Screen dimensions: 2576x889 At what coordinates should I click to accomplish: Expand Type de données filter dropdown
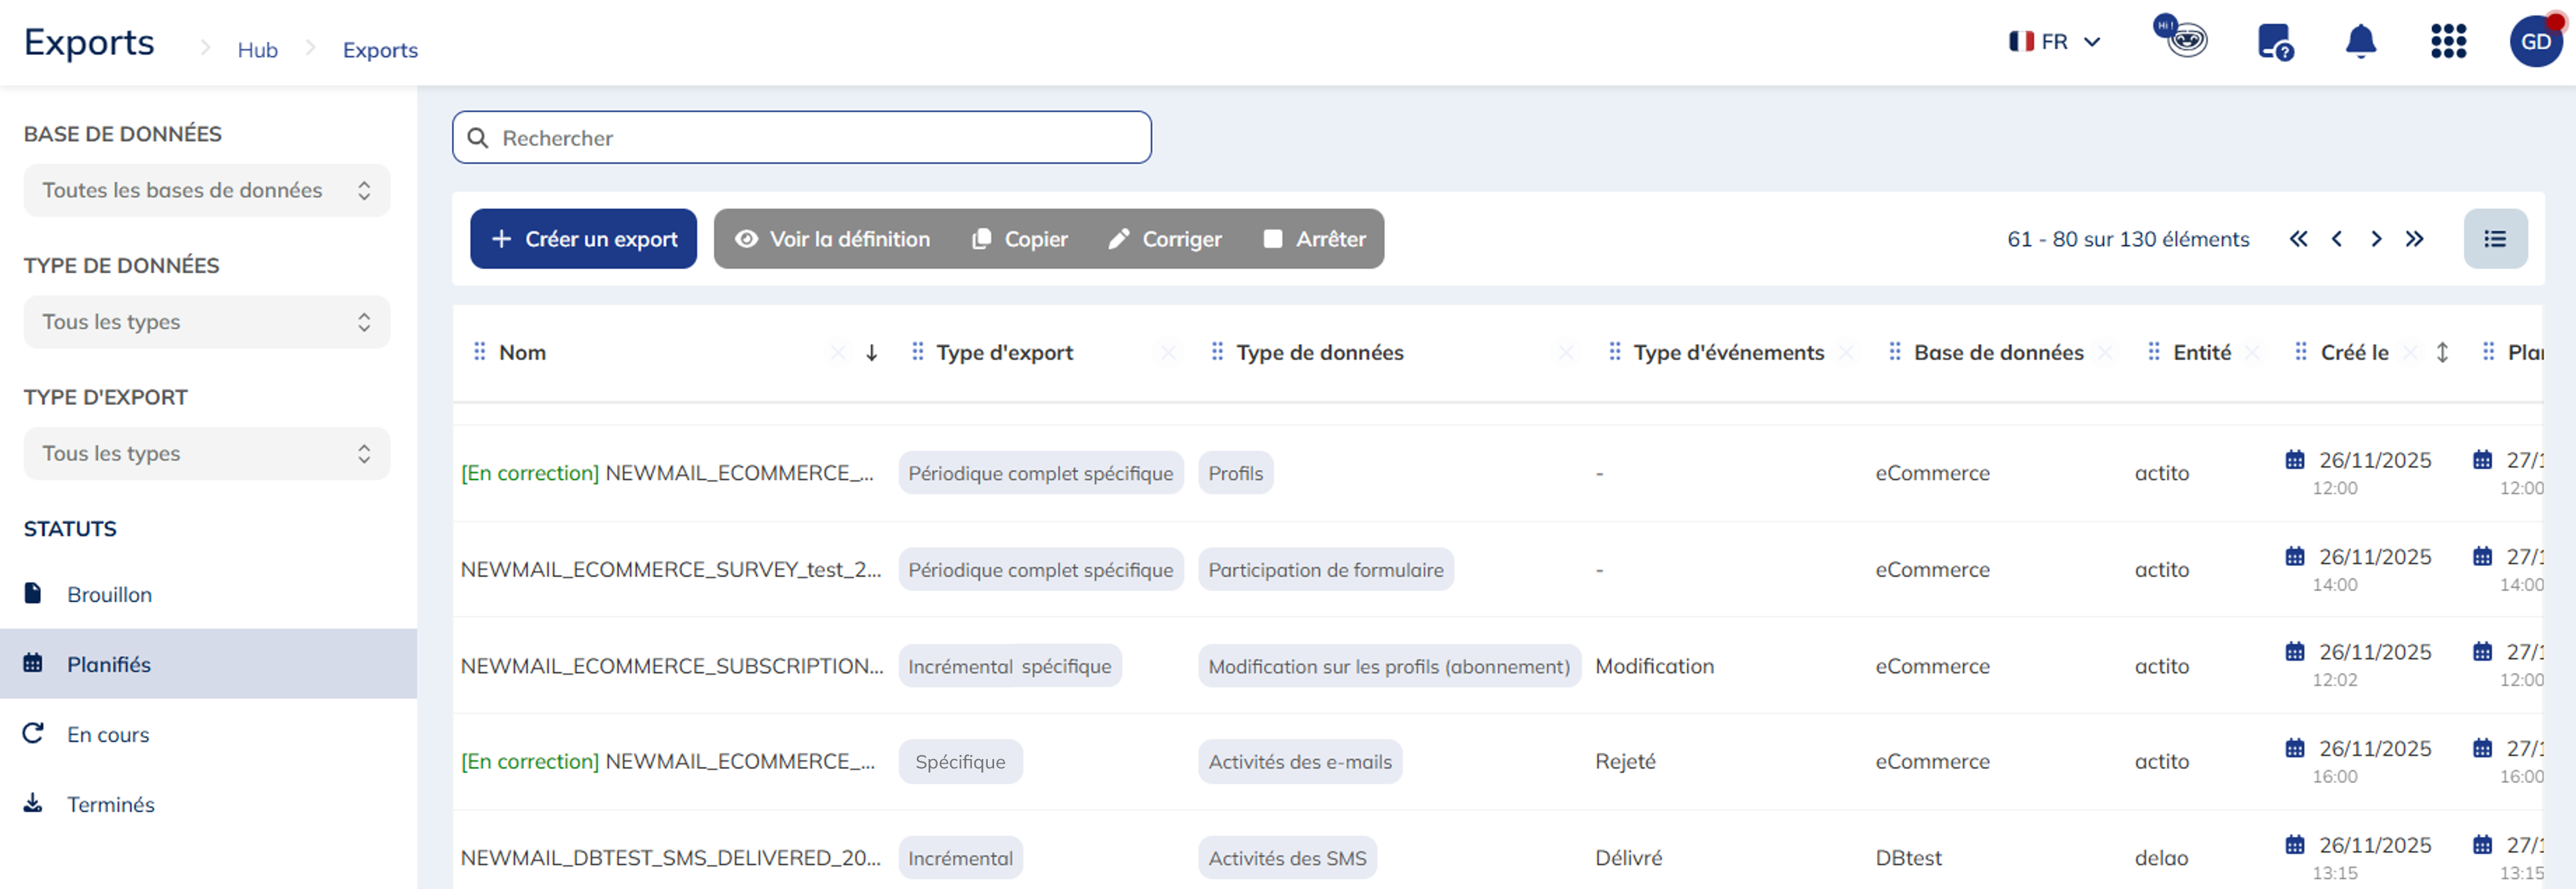point(207,322)
